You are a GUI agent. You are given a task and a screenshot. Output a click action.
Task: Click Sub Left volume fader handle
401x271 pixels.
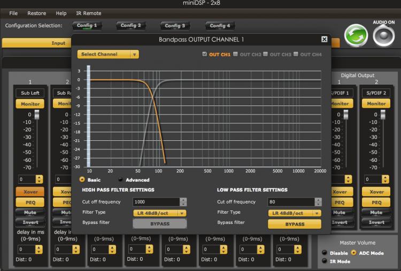tap(37, 115)
